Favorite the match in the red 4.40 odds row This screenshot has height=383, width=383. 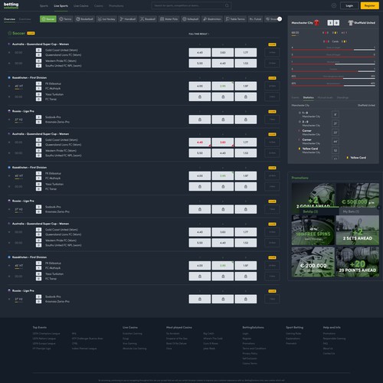click(9, 142)
